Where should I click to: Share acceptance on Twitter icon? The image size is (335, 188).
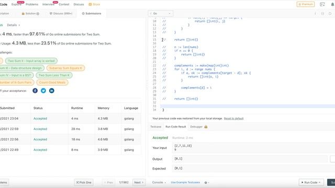[43, 90]
